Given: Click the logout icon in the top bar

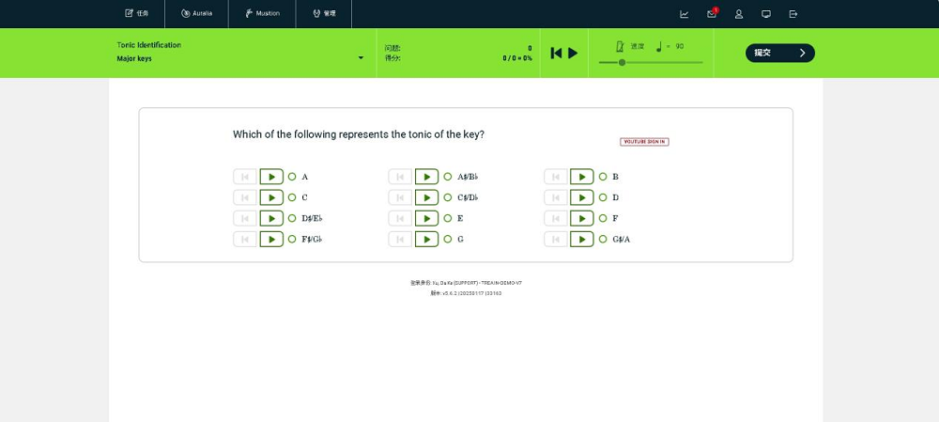Looking at the screenshot, I should (793, 14).
